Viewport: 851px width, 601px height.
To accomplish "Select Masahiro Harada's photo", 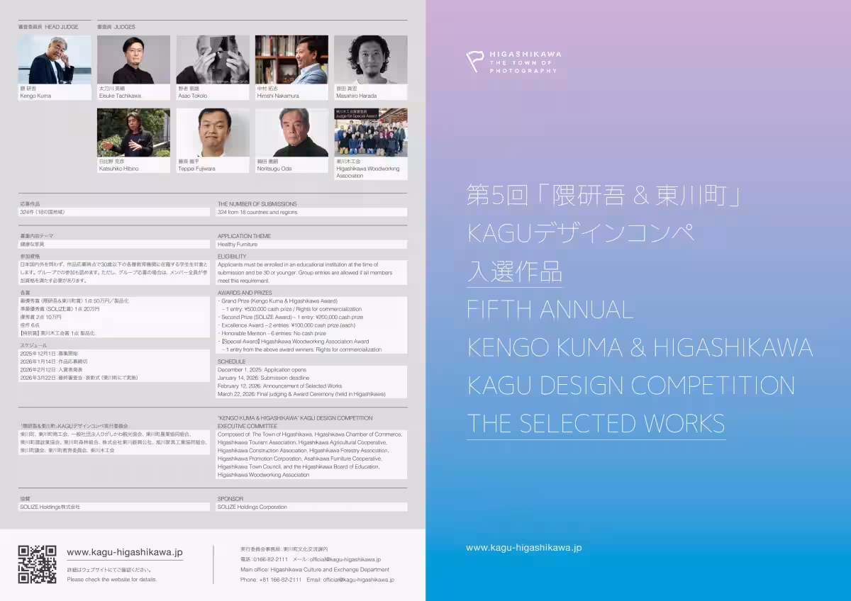I will (x=371, y=60).
